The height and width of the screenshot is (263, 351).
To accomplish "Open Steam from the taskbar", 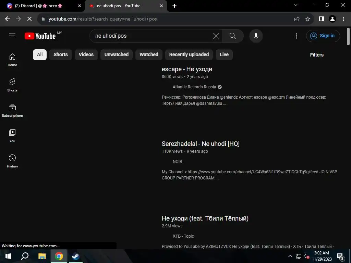I will pyautogui.click(x=75, y=256).
